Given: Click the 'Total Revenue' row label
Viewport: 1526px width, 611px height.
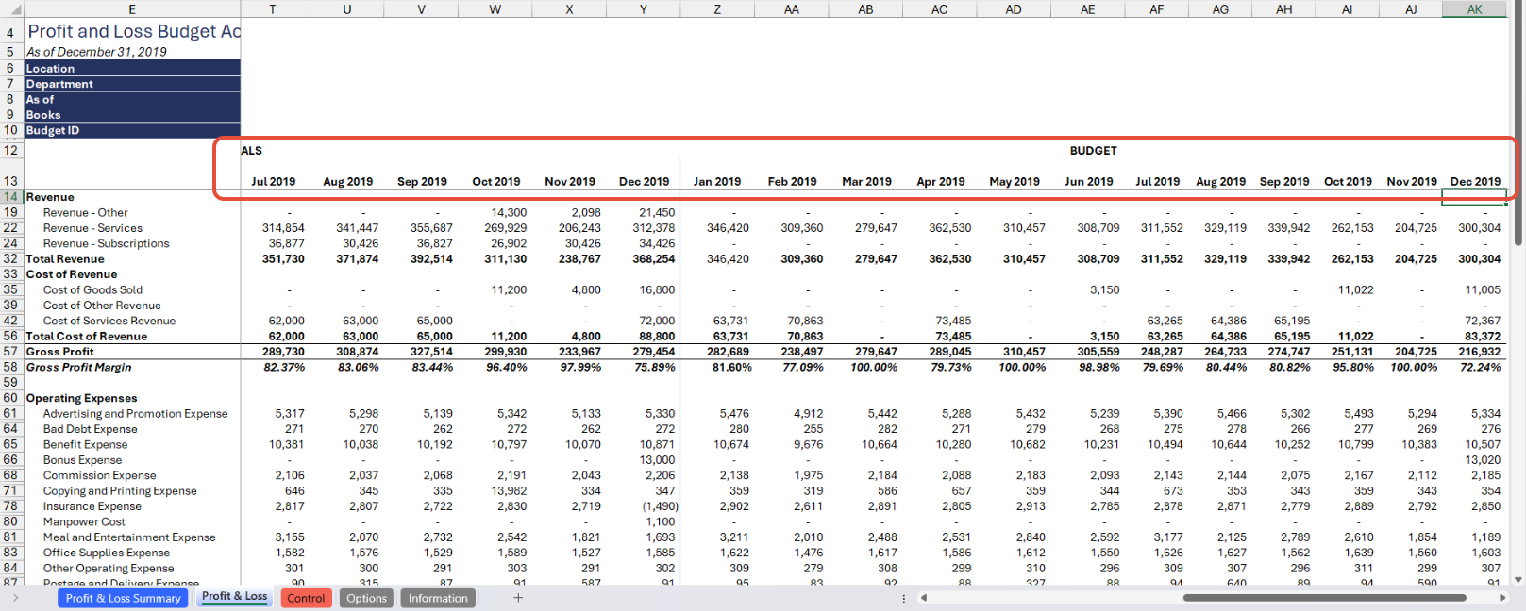Looking at the screenshot, I should click(x=65, y=258).
